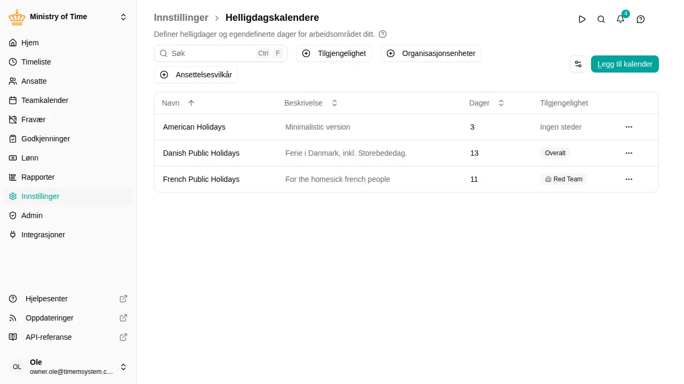Image resolution: width=684 pixels, height=384 pixels.
Task: Click the Tilgjengelighet column header
Action: 564,103
